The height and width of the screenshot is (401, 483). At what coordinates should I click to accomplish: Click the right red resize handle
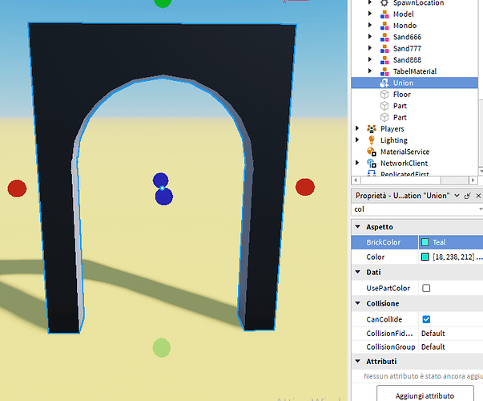click(305, 187)
